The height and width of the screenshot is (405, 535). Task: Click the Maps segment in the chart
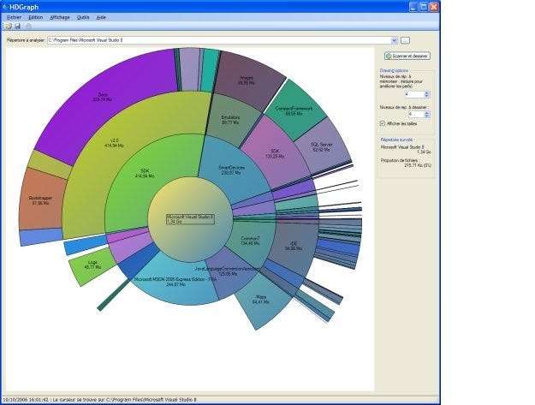[x=261, y=301]
